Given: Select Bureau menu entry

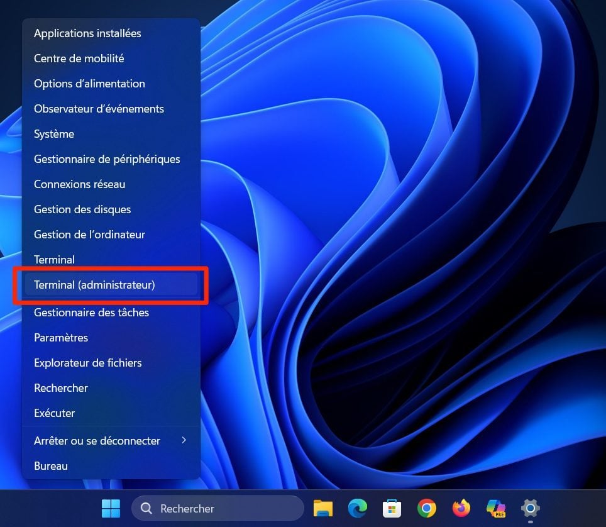Looking at the screenshot, I should click(x=111, y=466).
